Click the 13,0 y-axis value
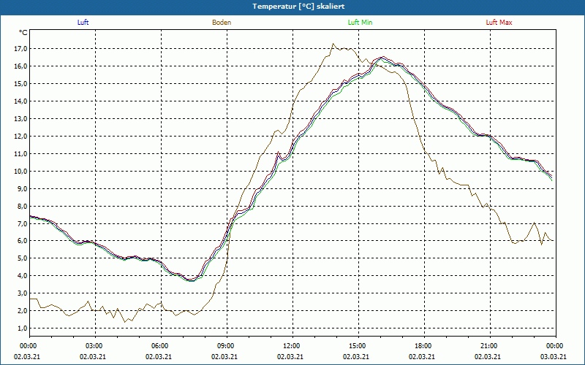The width and height of the screenshot is (585, 365). 21,119
